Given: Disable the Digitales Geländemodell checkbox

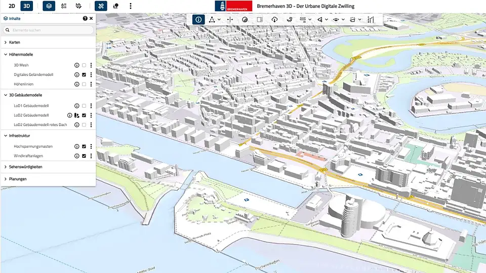Looking at the screenshot, I should point(84,75).
